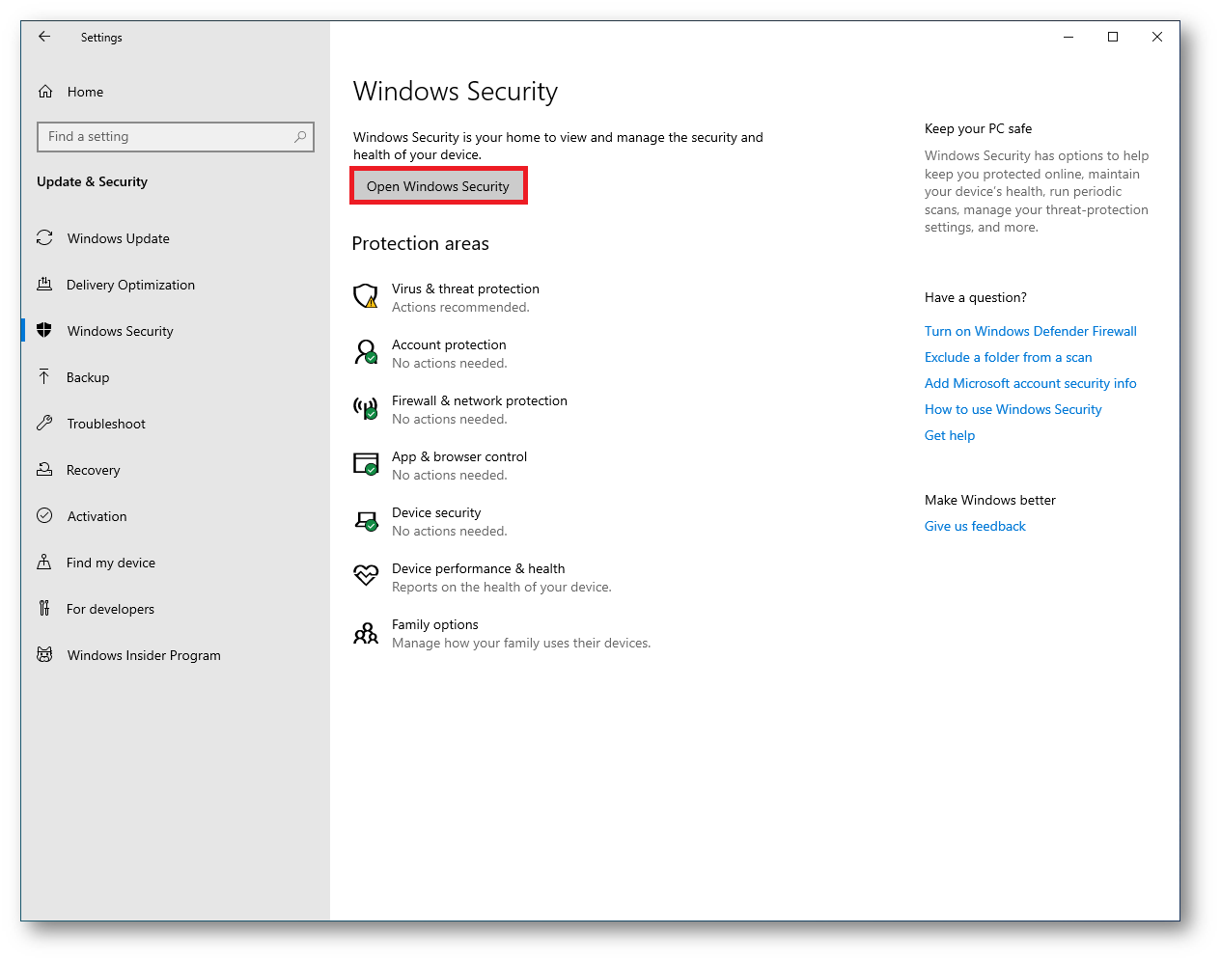Open Turn on Windows Defender Firewall link
The height and width of the screenshot is (962, 1221).
1030,331
